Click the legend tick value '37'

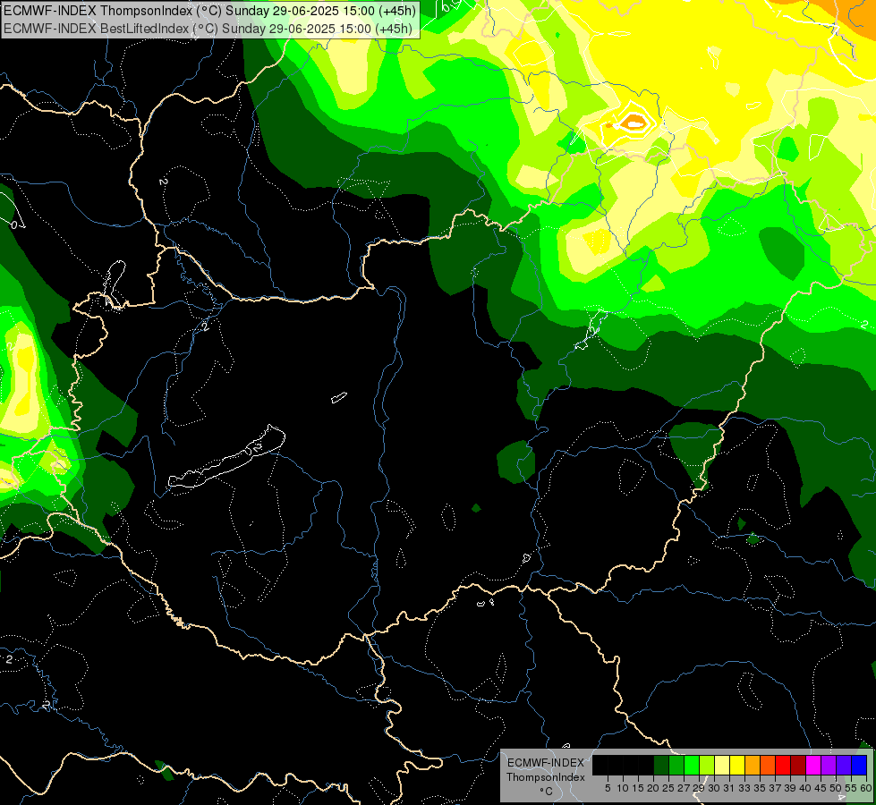tap(775, 788)
